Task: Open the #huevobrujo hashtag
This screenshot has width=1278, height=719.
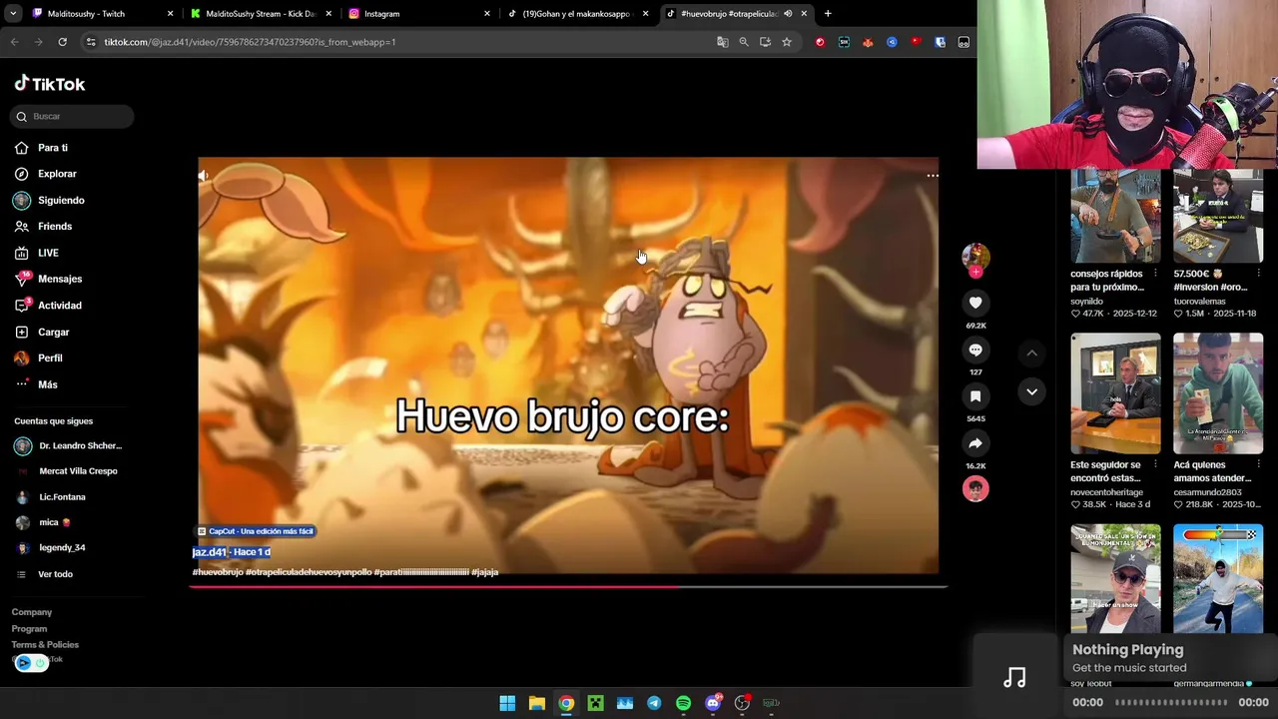Action: click(x=218, y=572)
